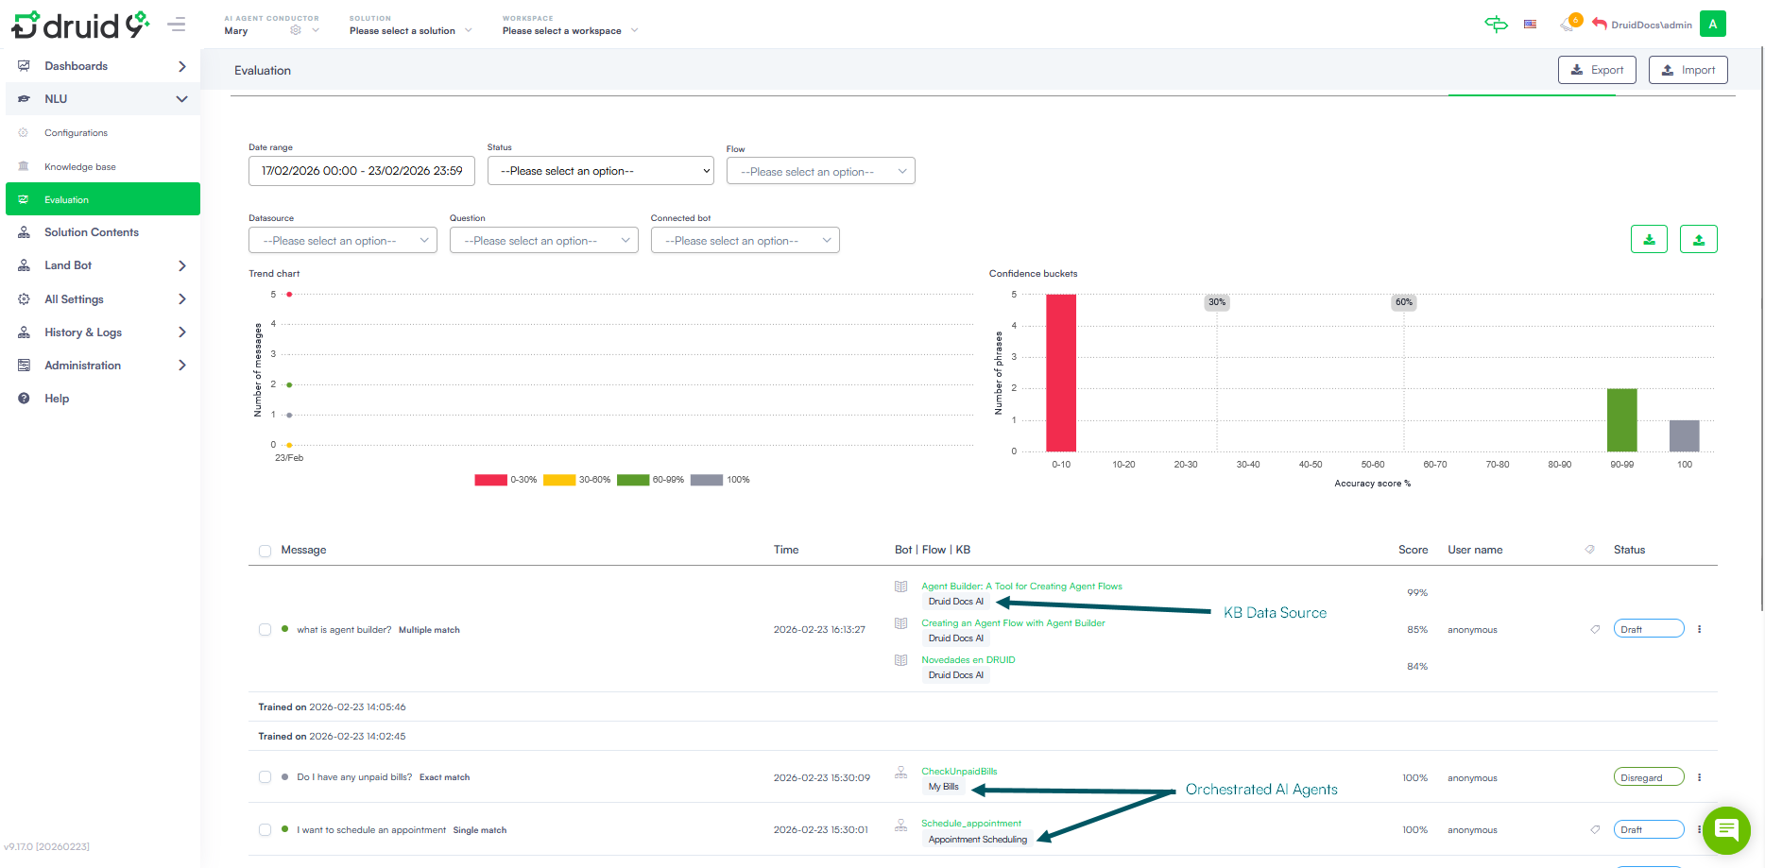Check the 'what is agent builder?' message row
1765x868 pixels.
265,630
